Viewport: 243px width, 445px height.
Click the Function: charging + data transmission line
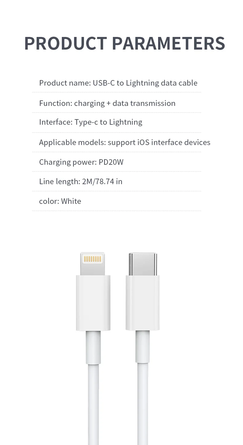107,103
